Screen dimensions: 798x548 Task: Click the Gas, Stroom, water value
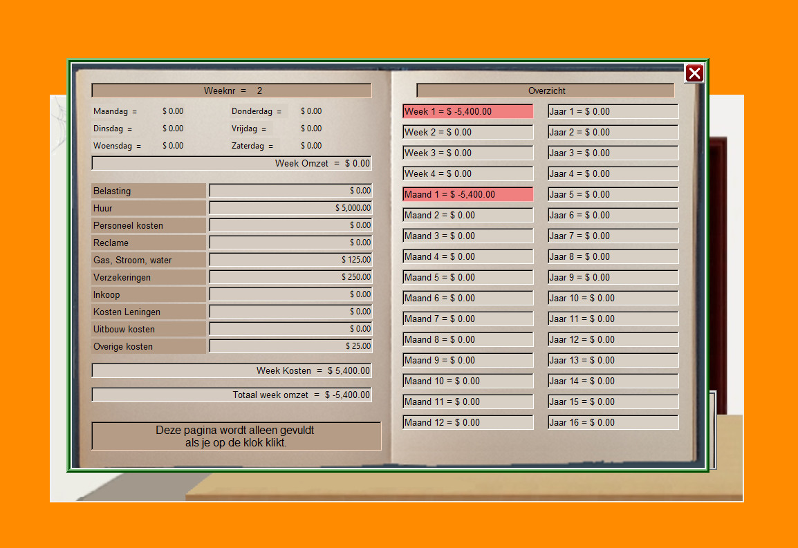click(290, 260)
